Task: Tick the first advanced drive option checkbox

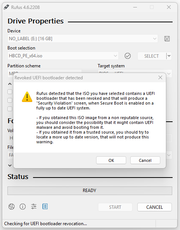Action: tap(10, 92)
